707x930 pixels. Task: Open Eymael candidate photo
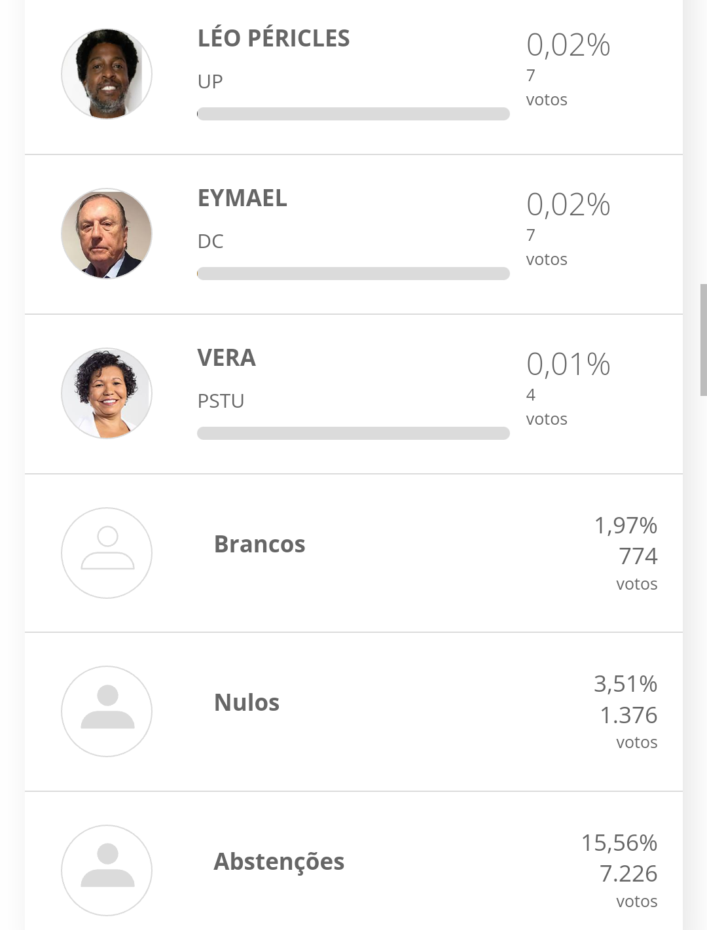[107, 234]
